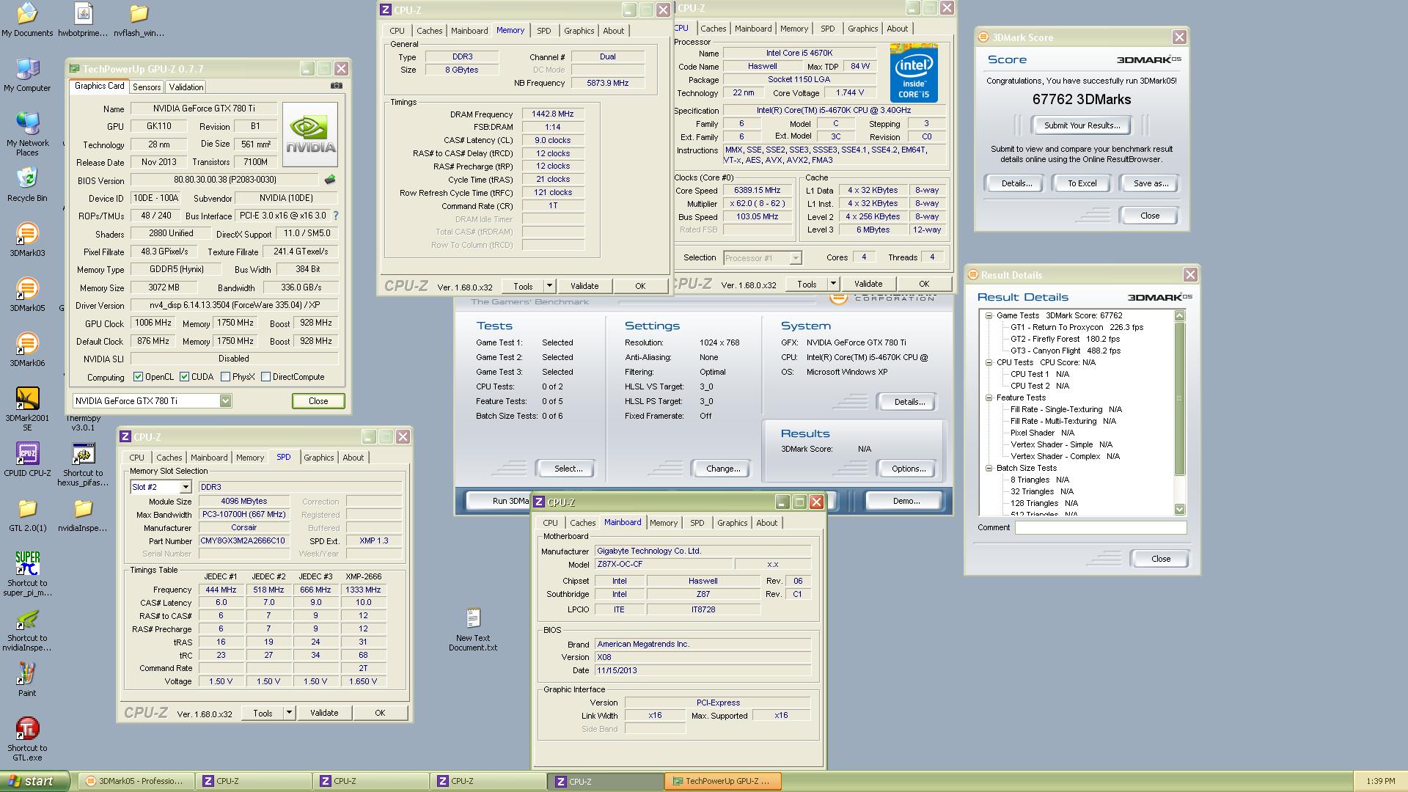
Task: Open nvidiaInspector folder icon
Action: click(x=83, y=515)
